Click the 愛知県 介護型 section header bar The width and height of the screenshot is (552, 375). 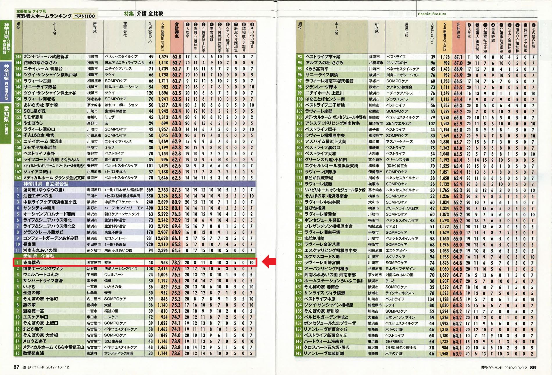[135, 256]
